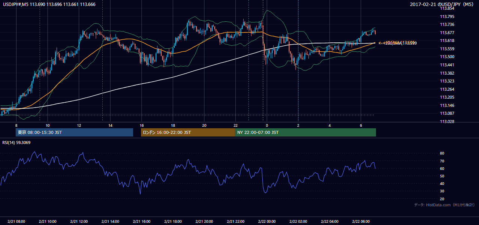Click price axis value 113.618

coord(447,40)
